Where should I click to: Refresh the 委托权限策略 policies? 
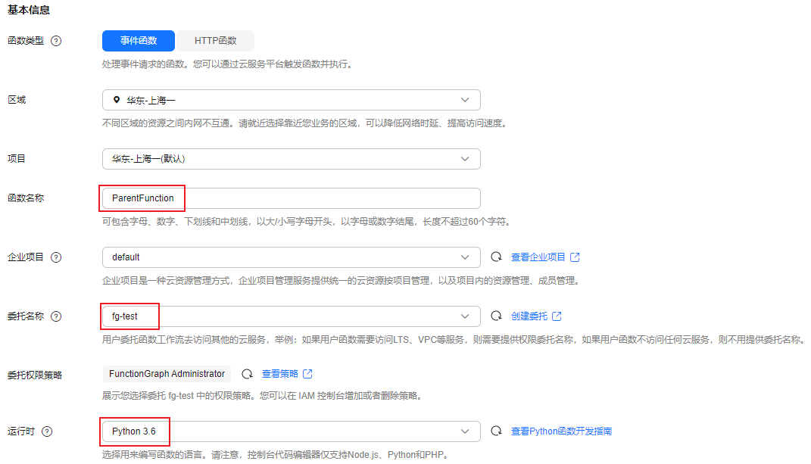click(247, 374)
